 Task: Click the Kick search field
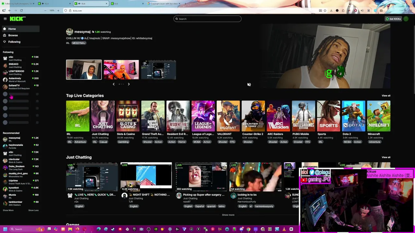click(207, 19)
